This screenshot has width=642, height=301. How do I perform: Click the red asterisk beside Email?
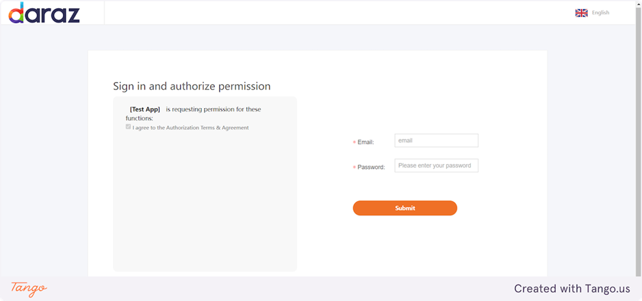[x=355, y=143]
